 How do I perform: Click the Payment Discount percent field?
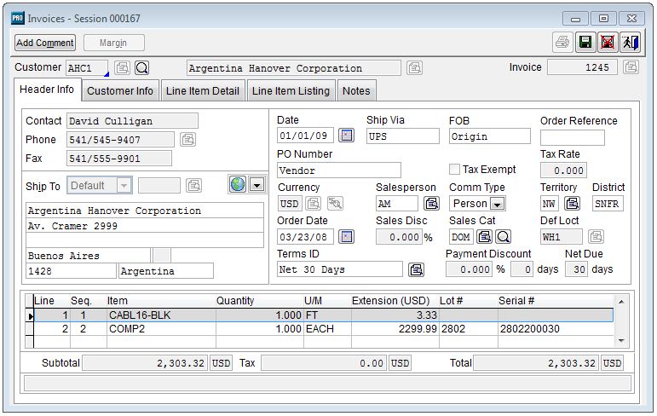[x=469, y=269]
